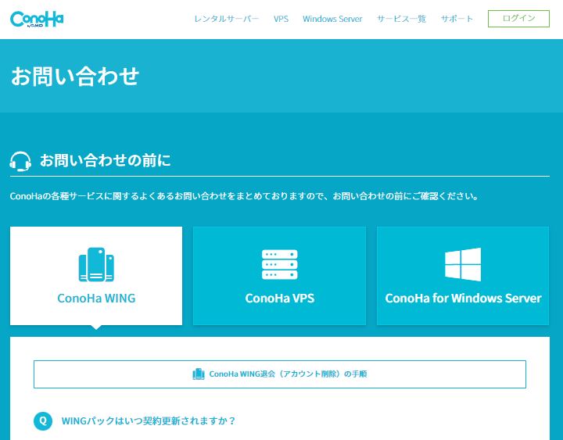563x440 pixels.
Task: Click the ログイン button
Action: 518,19
